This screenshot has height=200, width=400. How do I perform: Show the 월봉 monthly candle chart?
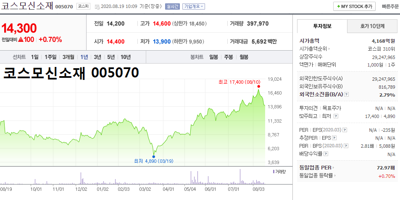click(244, 57)
